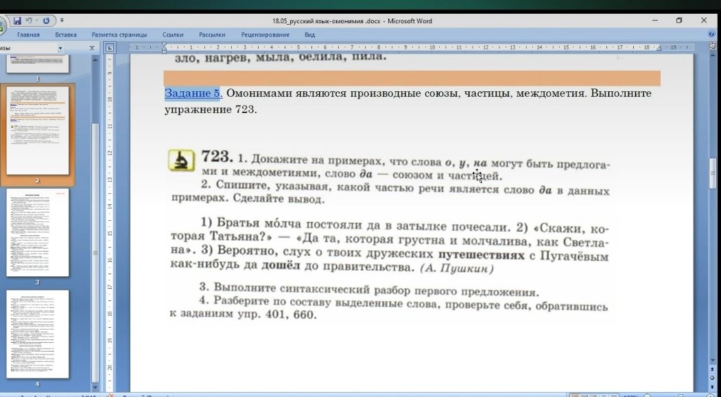The height and width of the screenshot is (397, 721).
Task: Open Word Help via the question mark icon
Action: click(712, 34)
